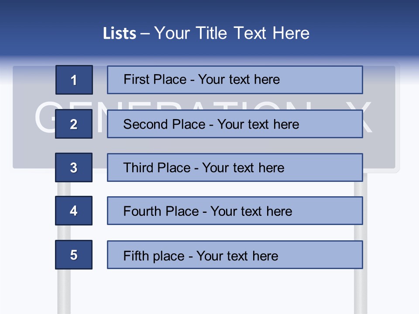Click the Fifth place text bar
419x314 pixels.
(x=235, y=255)
